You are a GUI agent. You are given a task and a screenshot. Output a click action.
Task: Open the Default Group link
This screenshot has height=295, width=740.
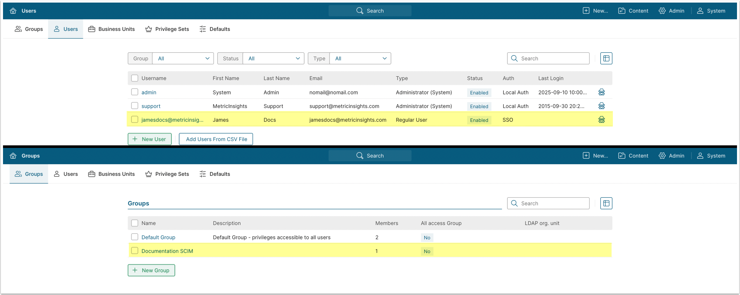point(158,237)
